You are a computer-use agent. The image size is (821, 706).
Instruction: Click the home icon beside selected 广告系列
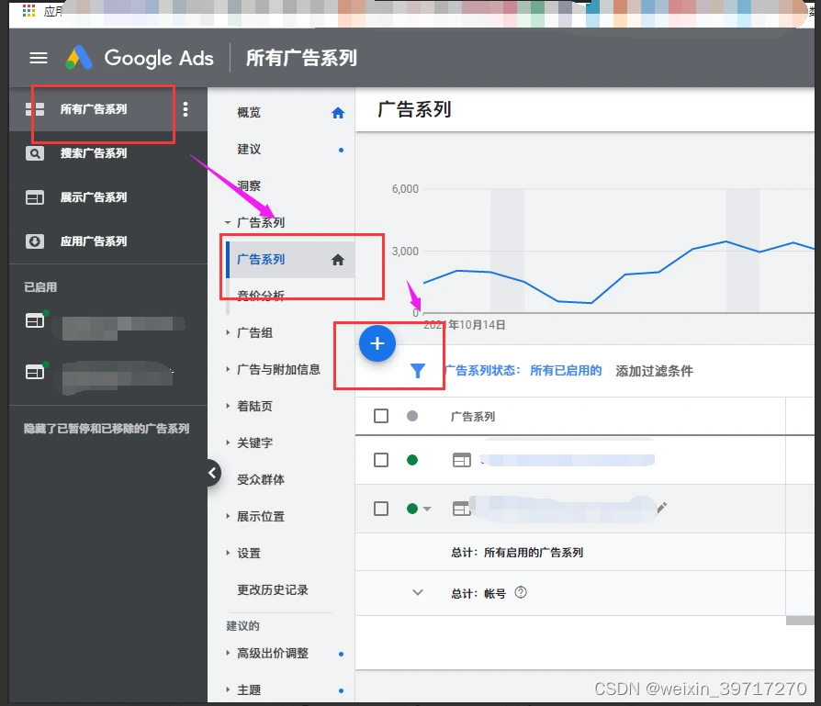(x=338, y=260)
